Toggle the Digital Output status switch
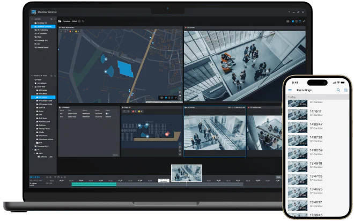This screenshot has height=221, width=354. (x=108, y=114)
